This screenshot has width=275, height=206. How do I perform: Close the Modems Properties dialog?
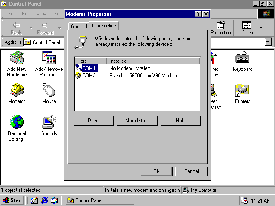pos(206,14)
